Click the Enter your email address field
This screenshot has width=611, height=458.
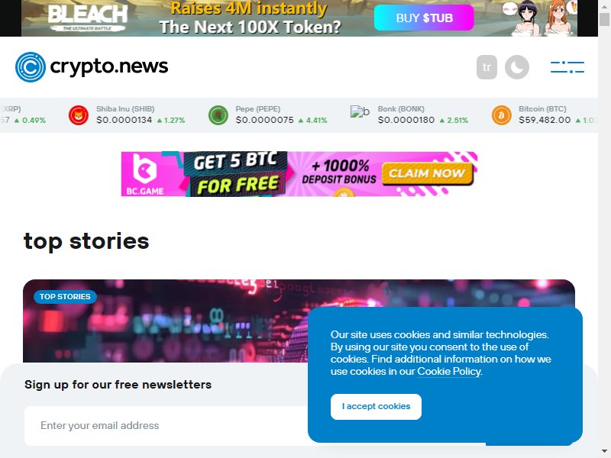point(167,426)
